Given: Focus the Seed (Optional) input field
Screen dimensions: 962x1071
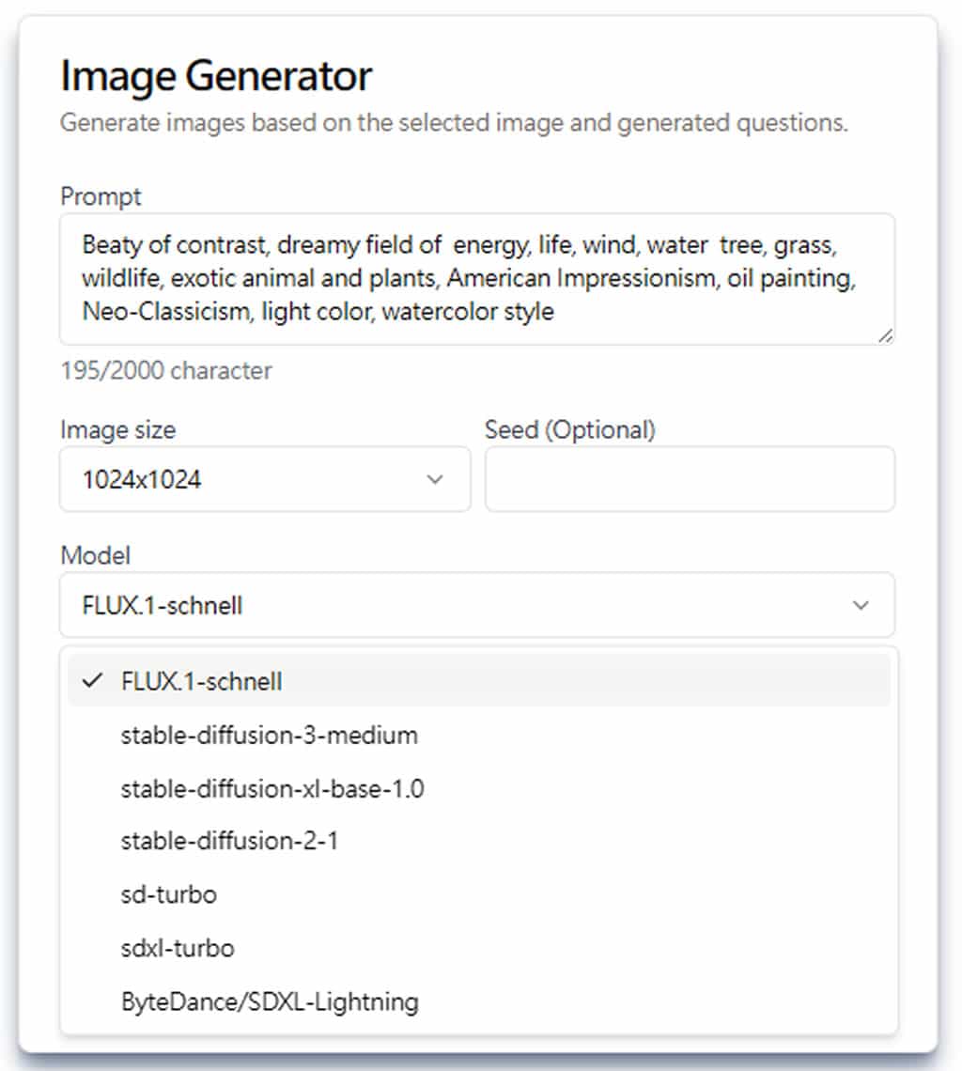Looking at the screenshot, I should (x=690, y=479).
